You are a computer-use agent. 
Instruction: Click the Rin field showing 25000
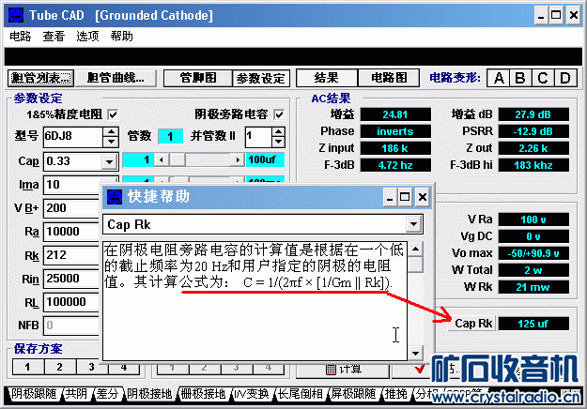[x=72, y=279]
